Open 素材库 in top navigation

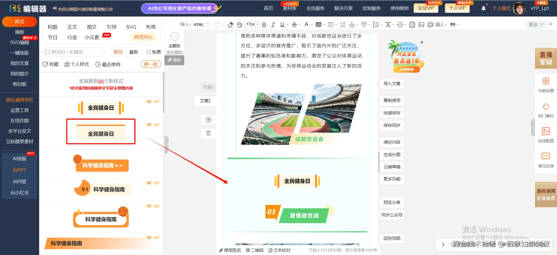pyautogui.click(x=290, y=8)
